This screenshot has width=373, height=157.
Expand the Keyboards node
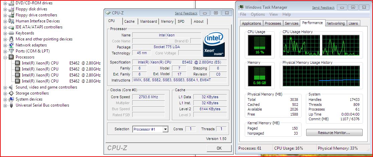click(x=5, y=33)
